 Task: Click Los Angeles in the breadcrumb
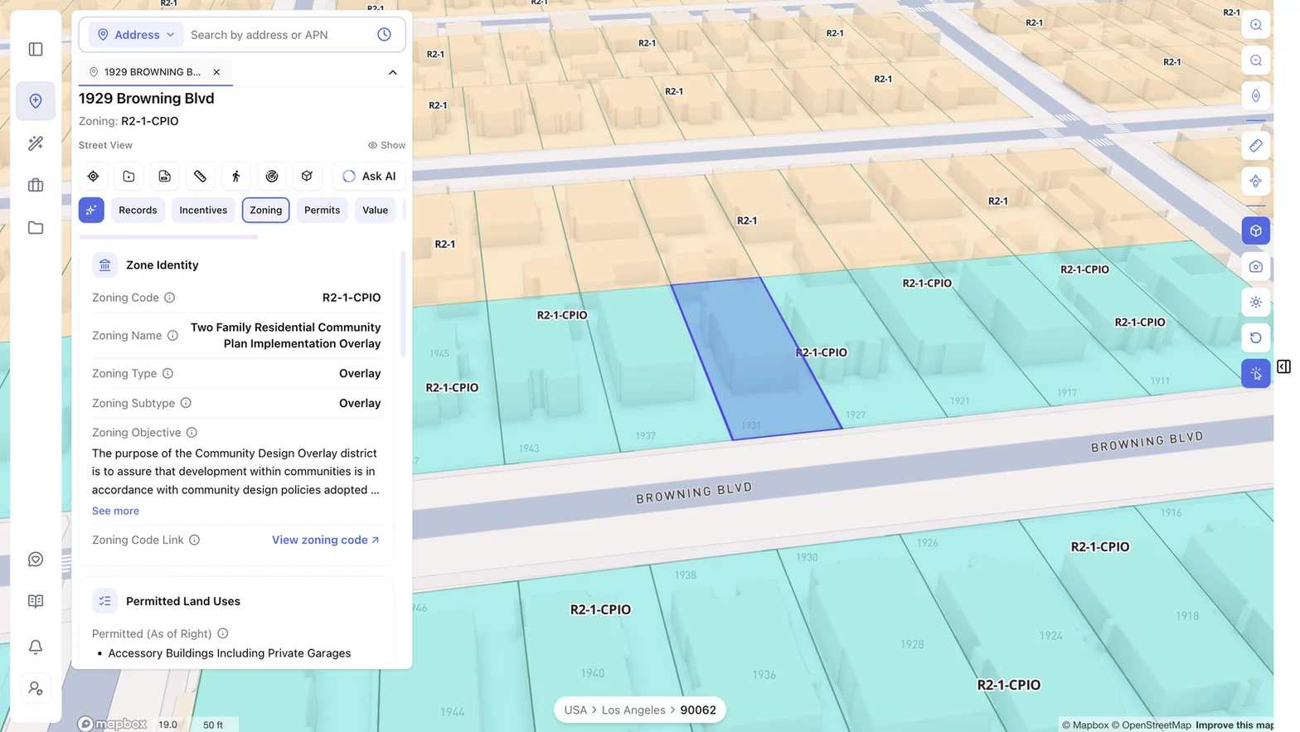tap(633, 710)
